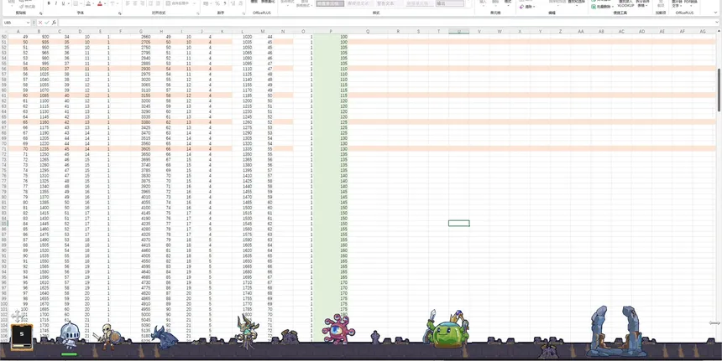The image size is (722, 361).
Task: Apply comma number style
Action: [225, 3]
